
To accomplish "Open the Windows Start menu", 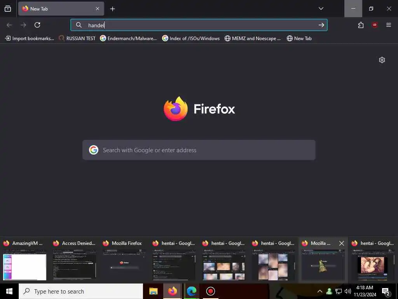I will 9,291.
